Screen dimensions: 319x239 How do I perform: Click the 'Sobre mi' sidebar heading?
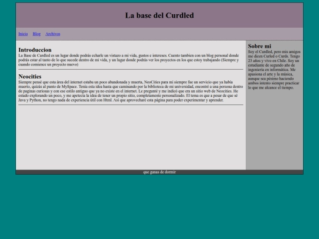(259, 47)
